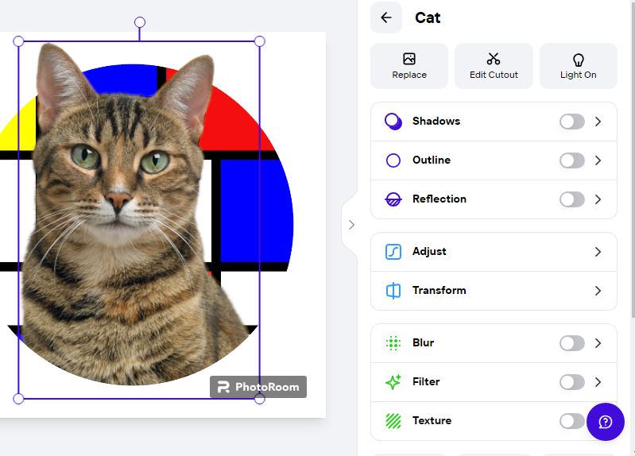
Task: Click the Outline ring icon
Action: [x=393, y=160]
